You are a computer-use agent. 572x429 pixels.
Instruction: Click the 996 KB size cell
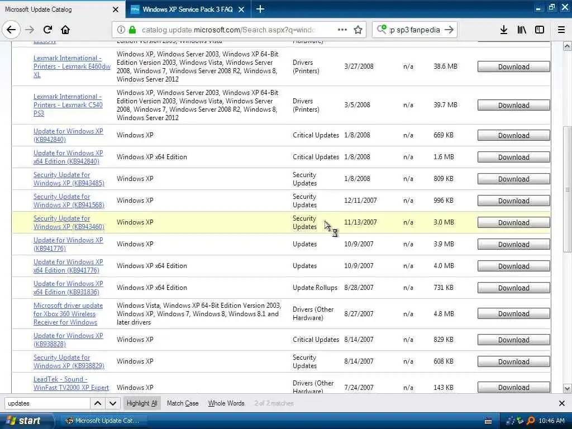[x=443, y=201]
